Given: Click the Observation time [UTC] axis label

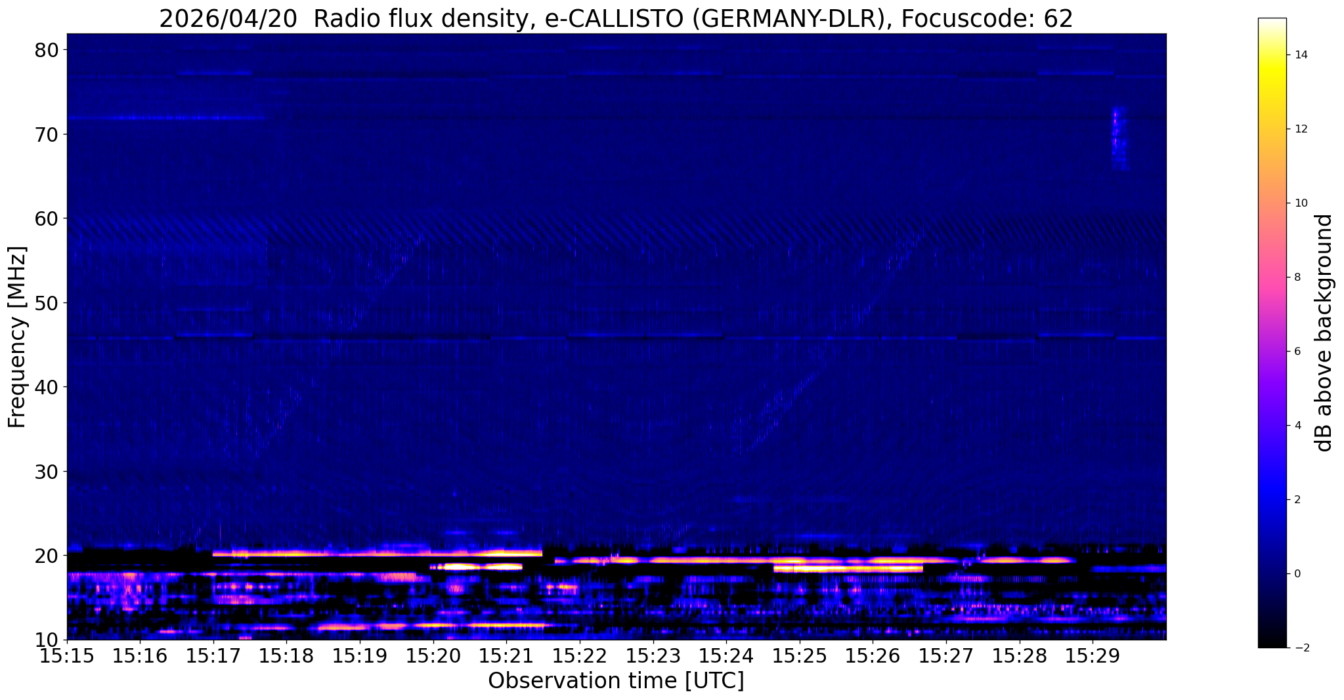Looking at the screenshot, I should click(x=616, y=681).
